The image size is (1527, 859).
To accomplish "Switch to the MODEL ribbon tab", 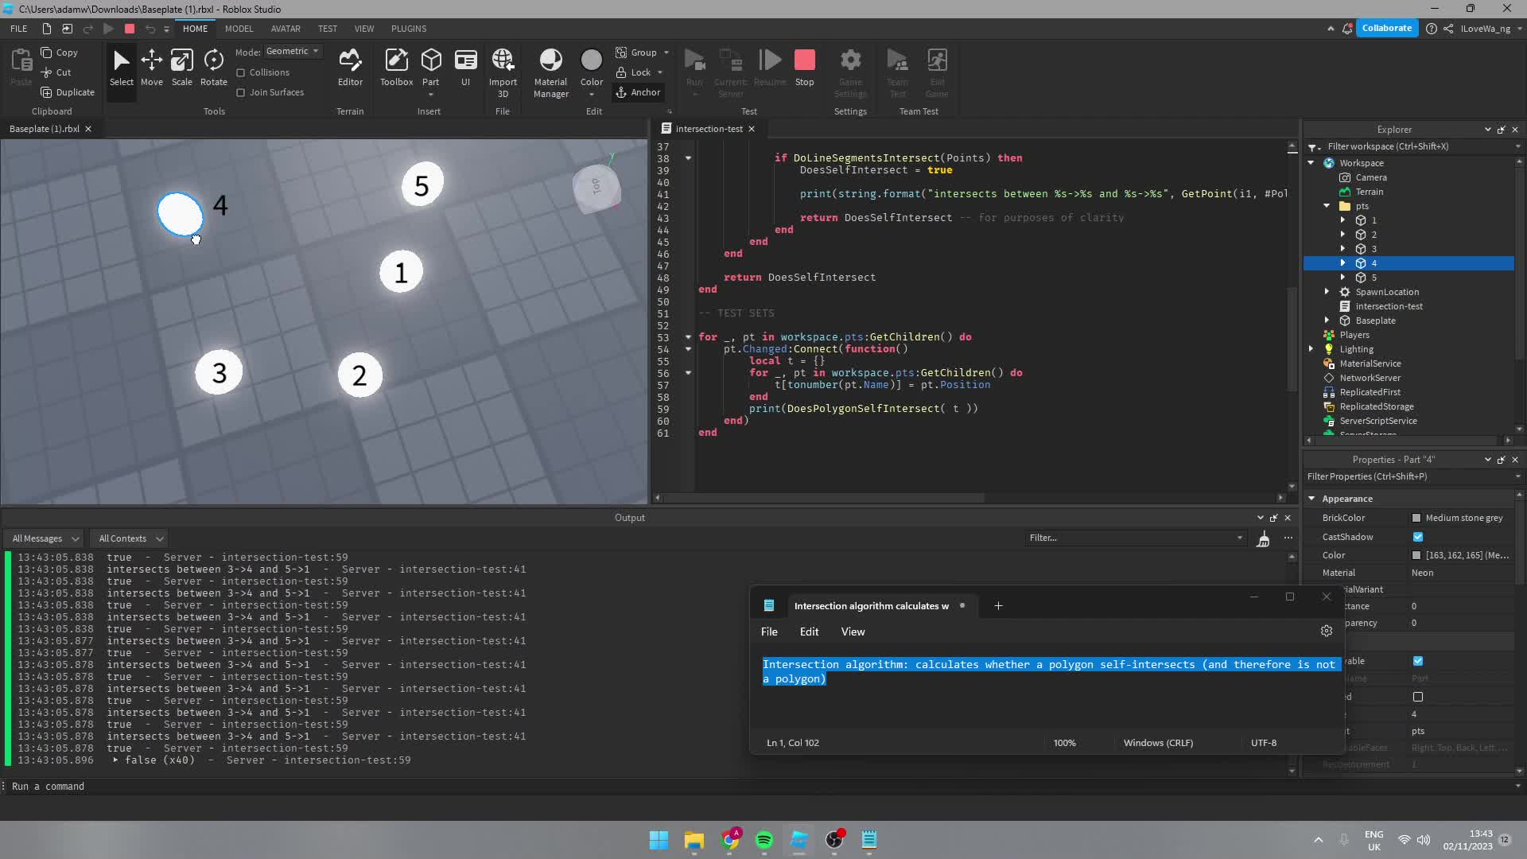I will [x=239, y=29].
